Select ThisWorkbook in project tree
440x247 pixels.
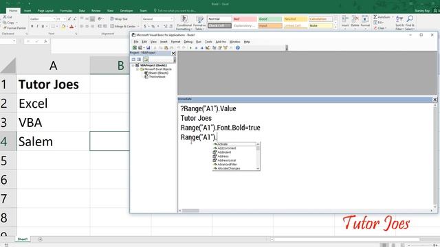(x=157, y=76)
